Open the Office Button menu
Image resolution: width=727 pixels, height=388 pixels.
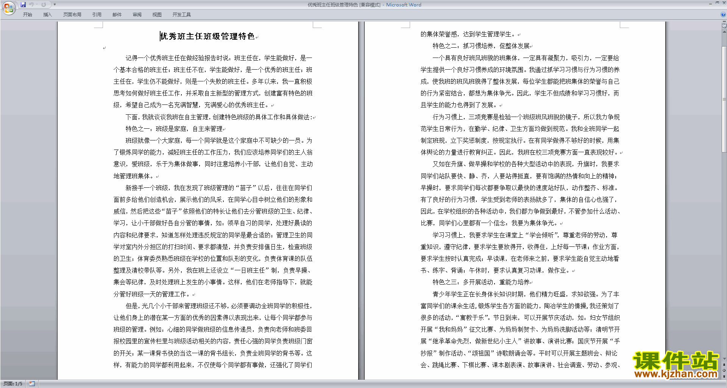8,8
